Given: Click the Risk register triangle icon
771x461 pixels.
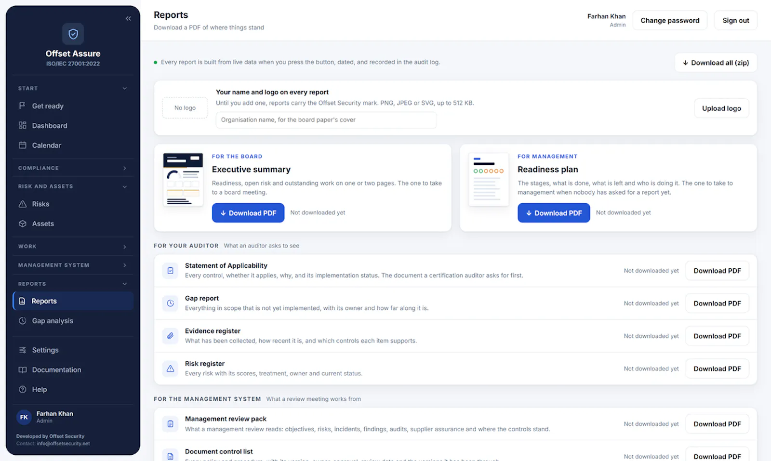Looking at the screenshot, I should (x=170, y=369).
